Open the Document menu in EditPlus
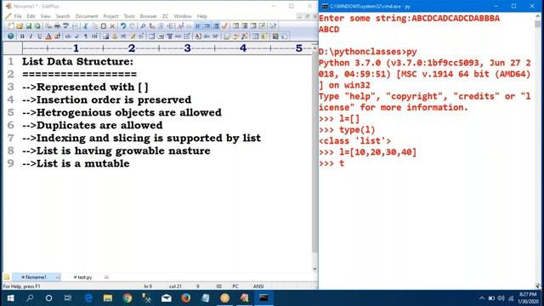Viewport: 544px width, 306px height. pyautogui.click(x=87, y=16)
